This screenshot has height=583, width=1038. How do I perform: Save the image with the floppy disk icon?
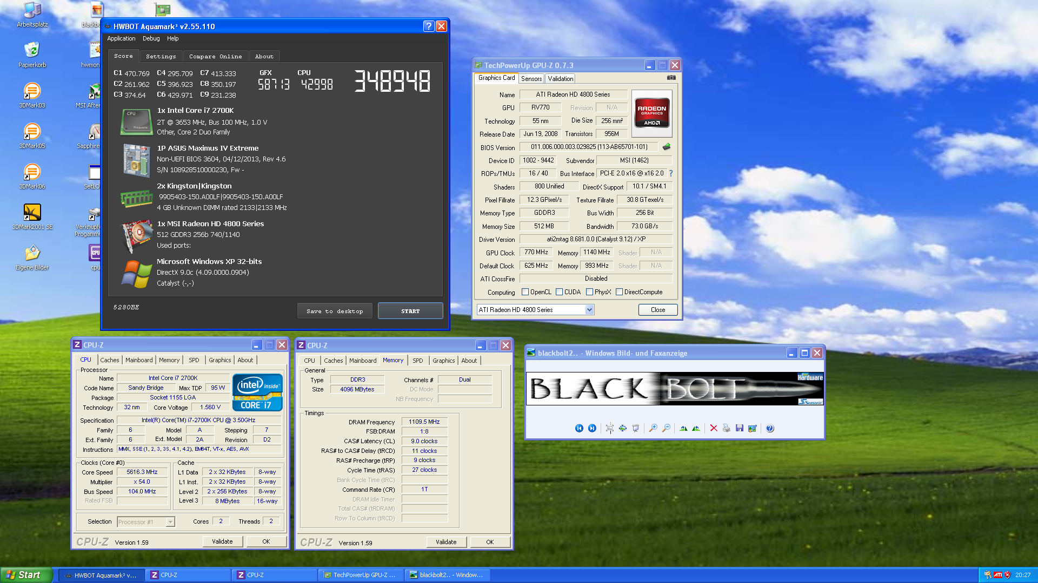(x=740, y=428)
